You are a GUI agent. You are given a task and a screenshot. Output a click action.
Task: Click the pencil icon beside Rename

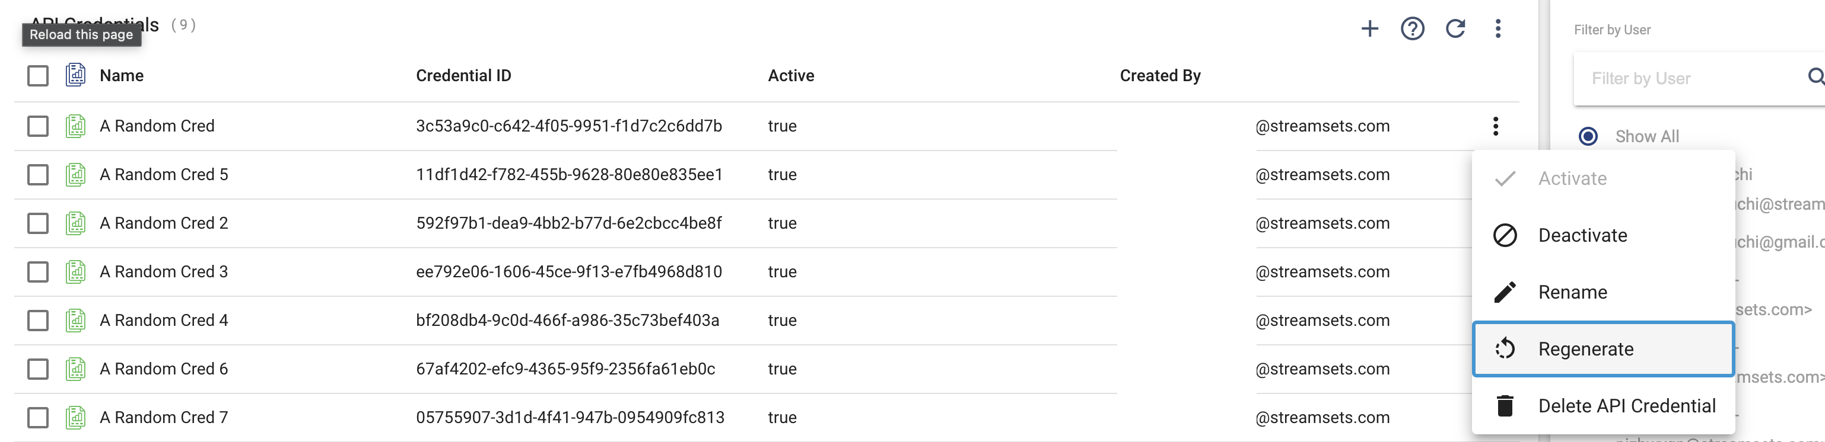tap(1505, 292)
